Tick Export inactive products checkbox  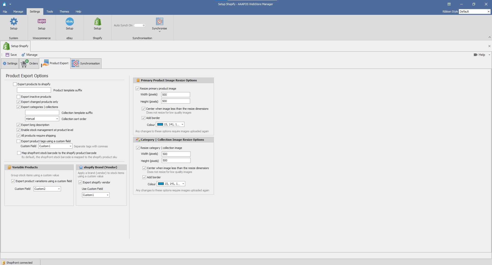pyautogui.click(x=18, y=97)
